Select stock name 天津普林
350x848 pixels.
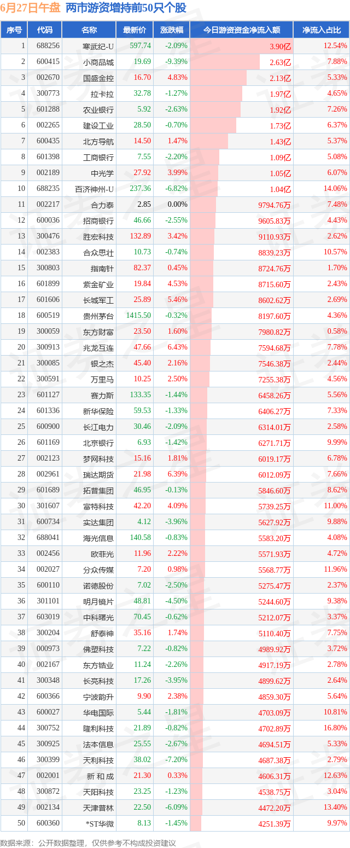coord(98,808)
